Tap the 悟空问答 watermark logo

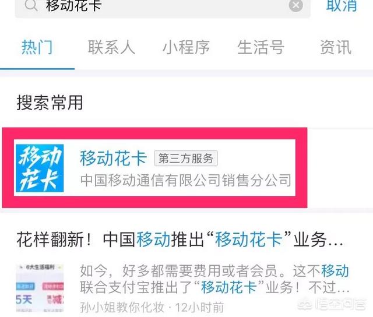point(332,304)
